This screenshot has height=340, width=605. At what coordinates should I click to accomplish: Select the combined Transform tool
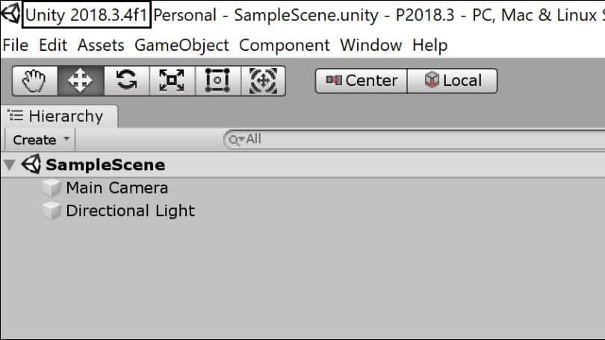click(263, 81)
